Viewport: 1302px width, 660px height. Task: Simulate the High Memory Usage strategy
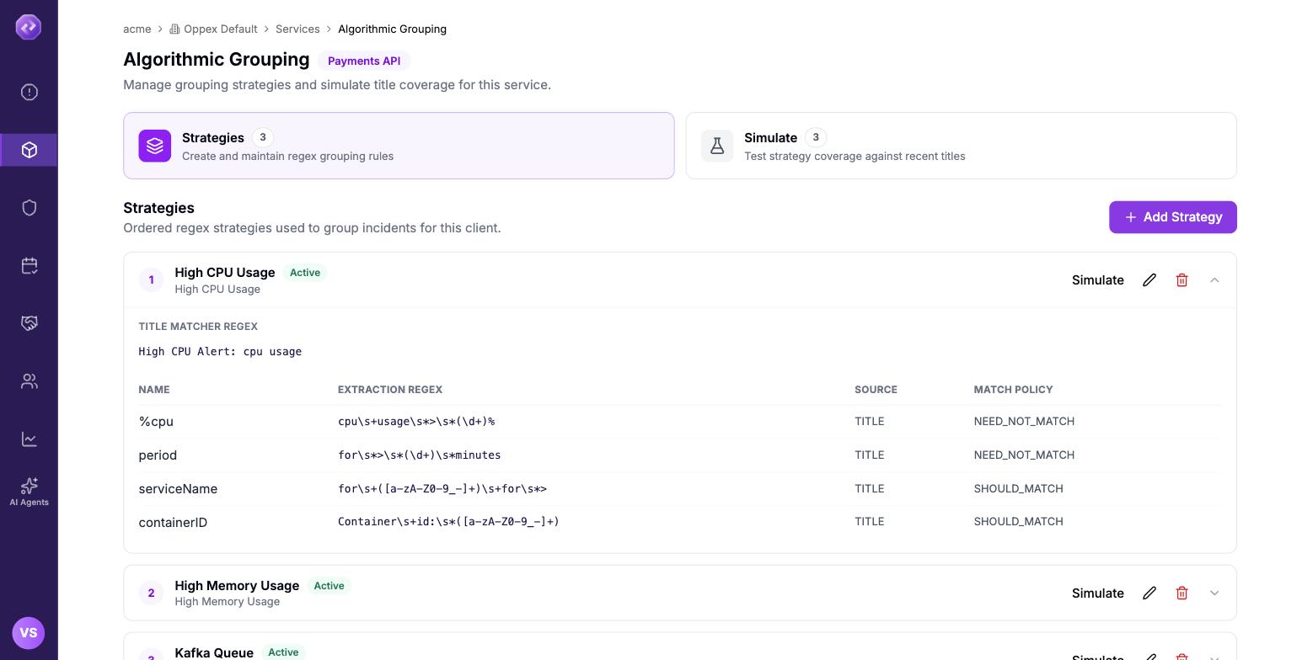1097,593
